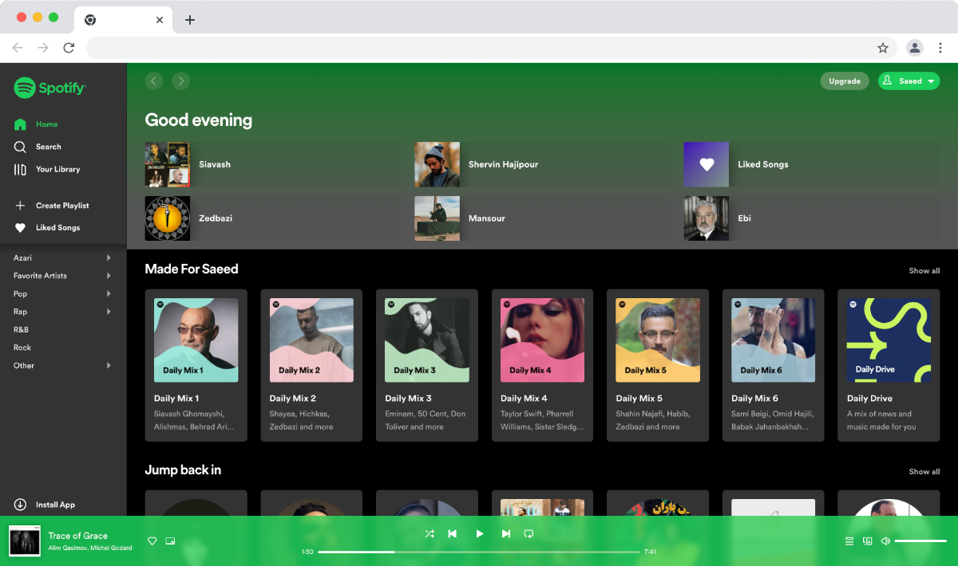Open Daily Mix 4 cover
The image size is (958, 566).
(x=543, y=340)
